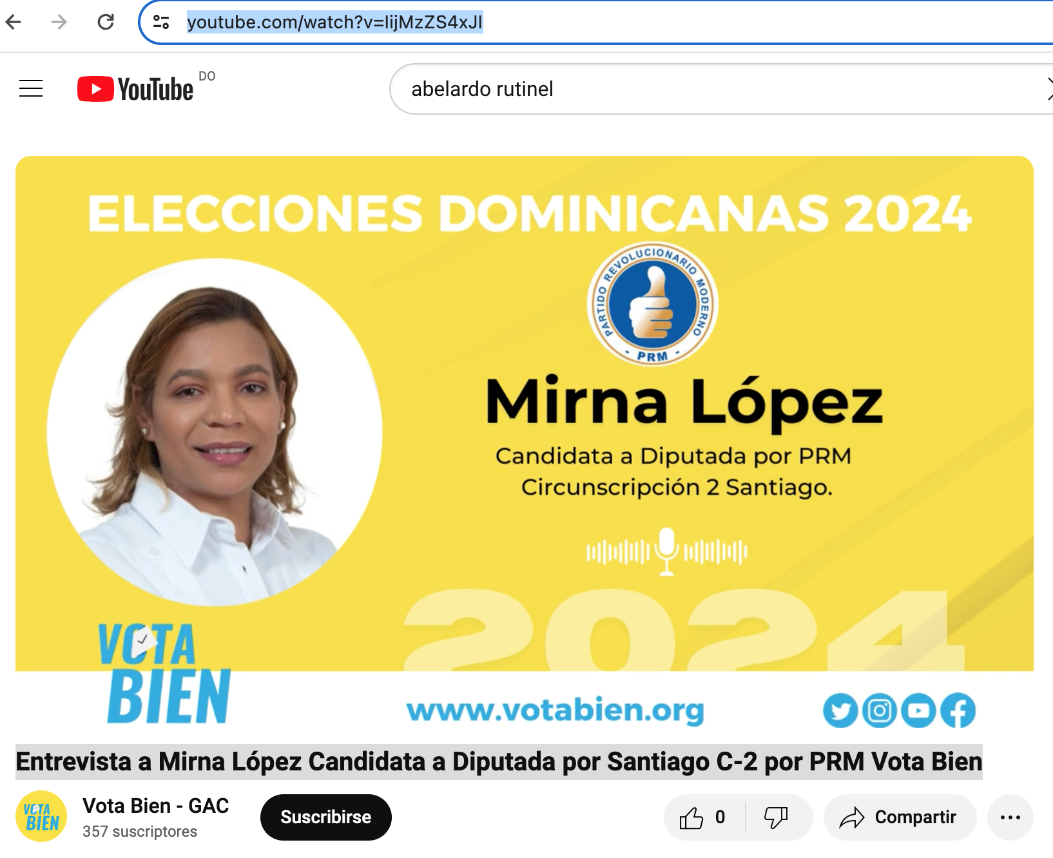
Task: Click the Facebook icon in video
Action: coord(958,710)
